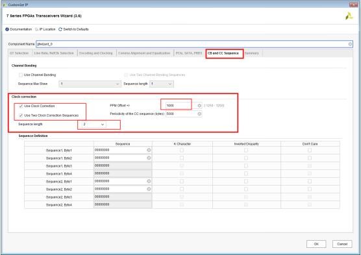Clear the PPM Offset value icon

point(199,105)
